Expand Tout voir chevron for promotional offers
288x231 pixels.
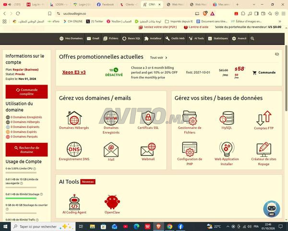click(x=166, y=58)
